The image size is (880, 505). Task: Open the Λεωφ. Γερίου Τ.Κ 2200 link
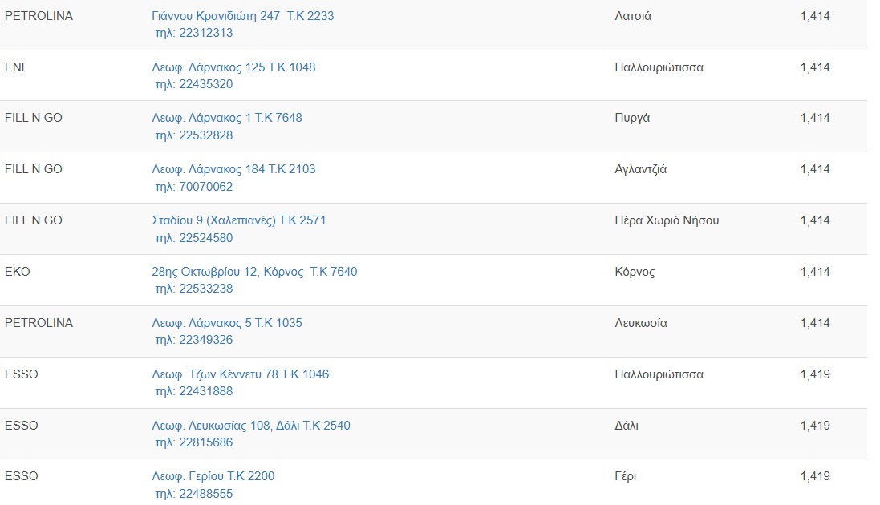point(213,476)
